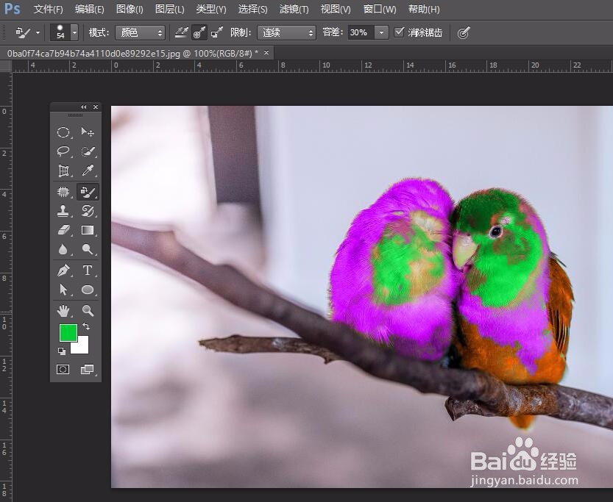
Task: Switch to the 0ba0f74ca7b94b74a4110d0e89292e15.jpg document tab
Action: click(x=132, y=53)
